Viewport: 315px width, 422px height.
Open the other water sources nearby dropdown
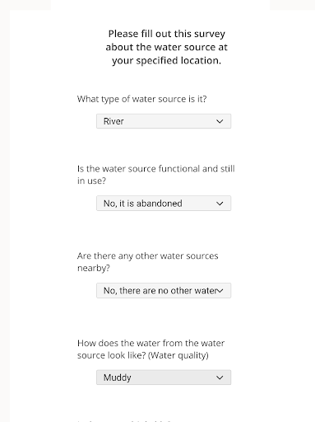164,290
